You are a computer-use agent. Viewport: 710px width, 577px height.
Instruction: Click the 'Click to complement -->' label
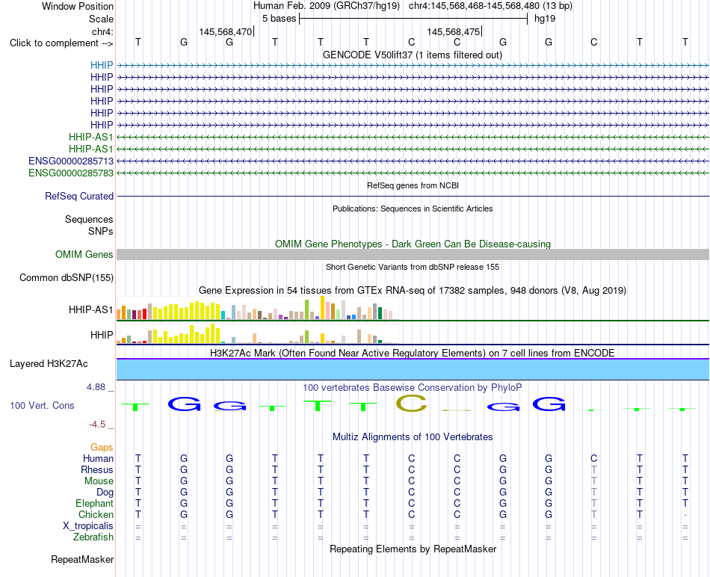[61, 43]
